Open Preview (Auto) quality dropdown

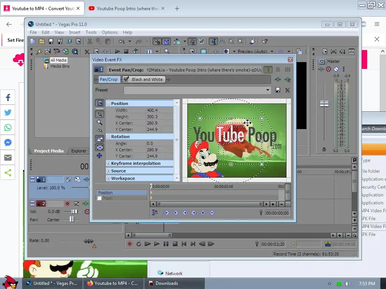click(x=272, y=51)
